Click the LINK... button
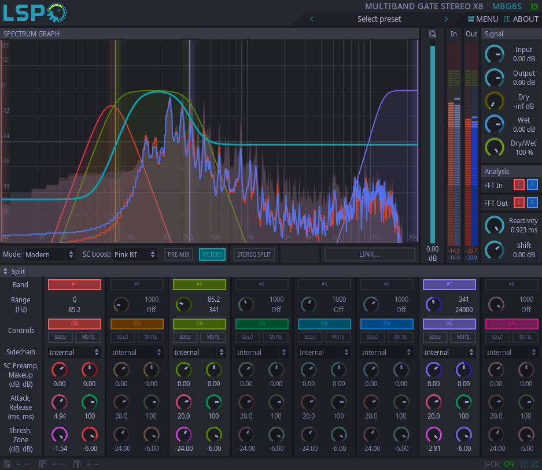Viewport: 542px width, 470px height. (x=369, y=254)
